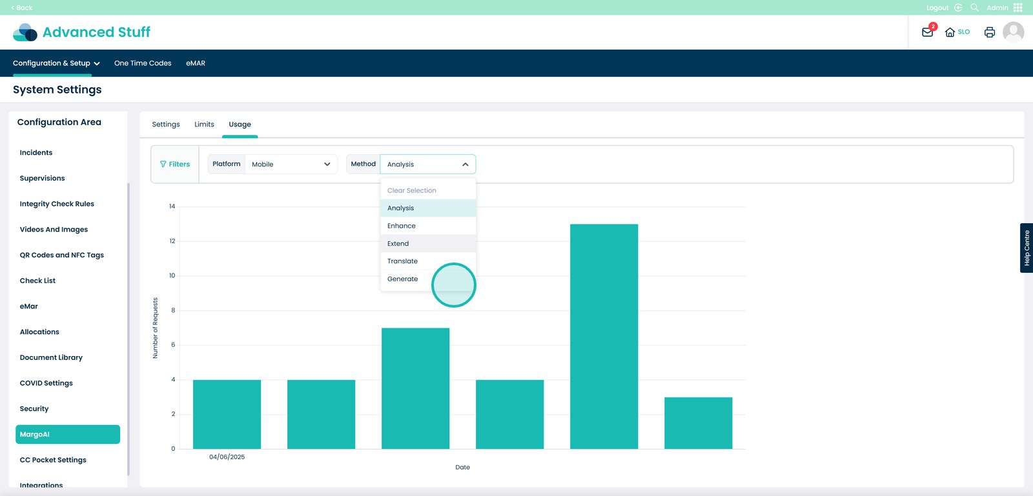Image resolution: width=1033 pixels, height=496 pixels.
Task: Open the Admin apps grid icon
Action: click(x=1018, y=8)
